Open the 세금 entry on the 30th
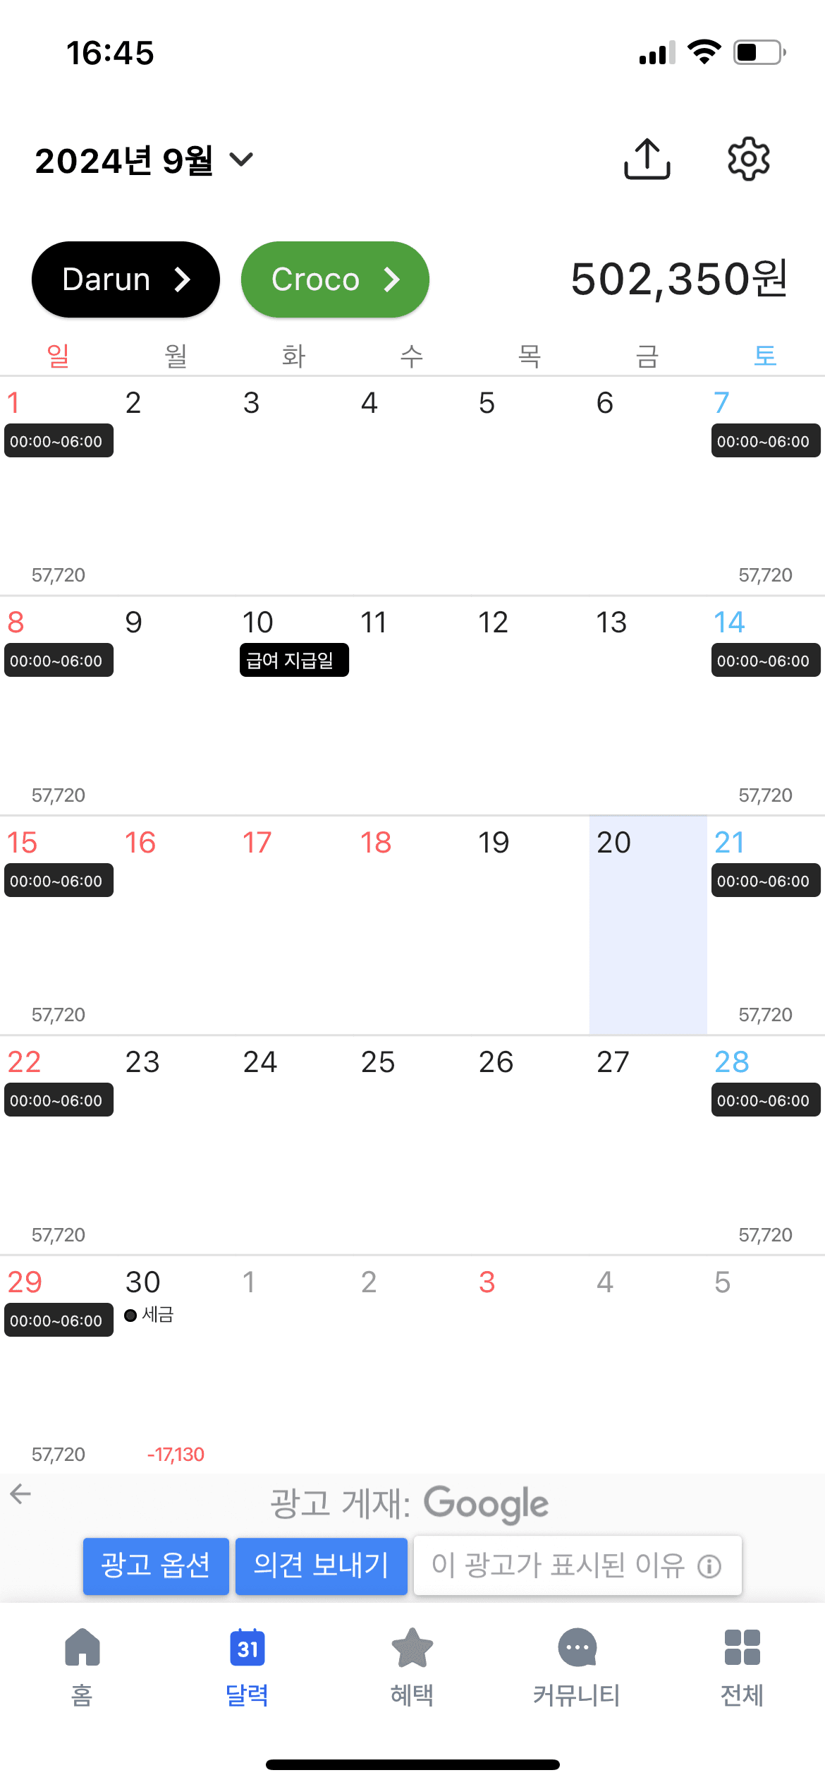This screenshot has width=825, height=1787. tap(149, 1315)
